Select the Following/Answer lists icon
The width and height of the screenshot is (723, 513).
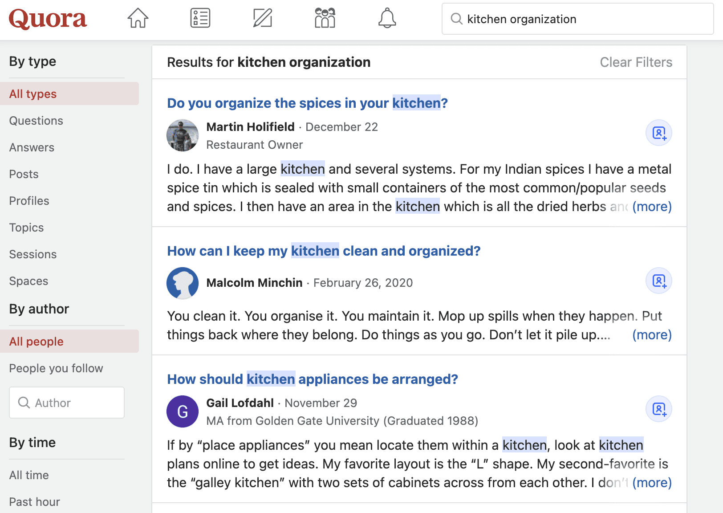(200, 18)
